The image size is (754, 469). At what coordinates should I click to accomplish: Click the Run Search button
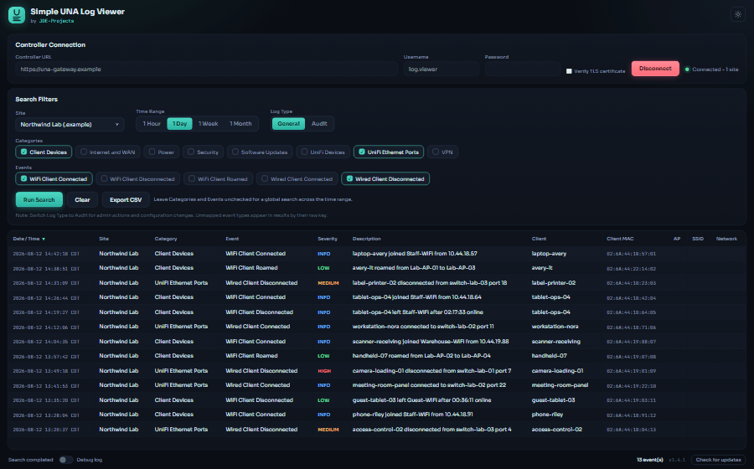tap(39, 199)
